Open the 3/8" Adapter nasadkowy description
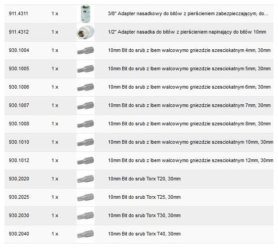The width and height of the screenshot is (278, 248). point(188,14)
